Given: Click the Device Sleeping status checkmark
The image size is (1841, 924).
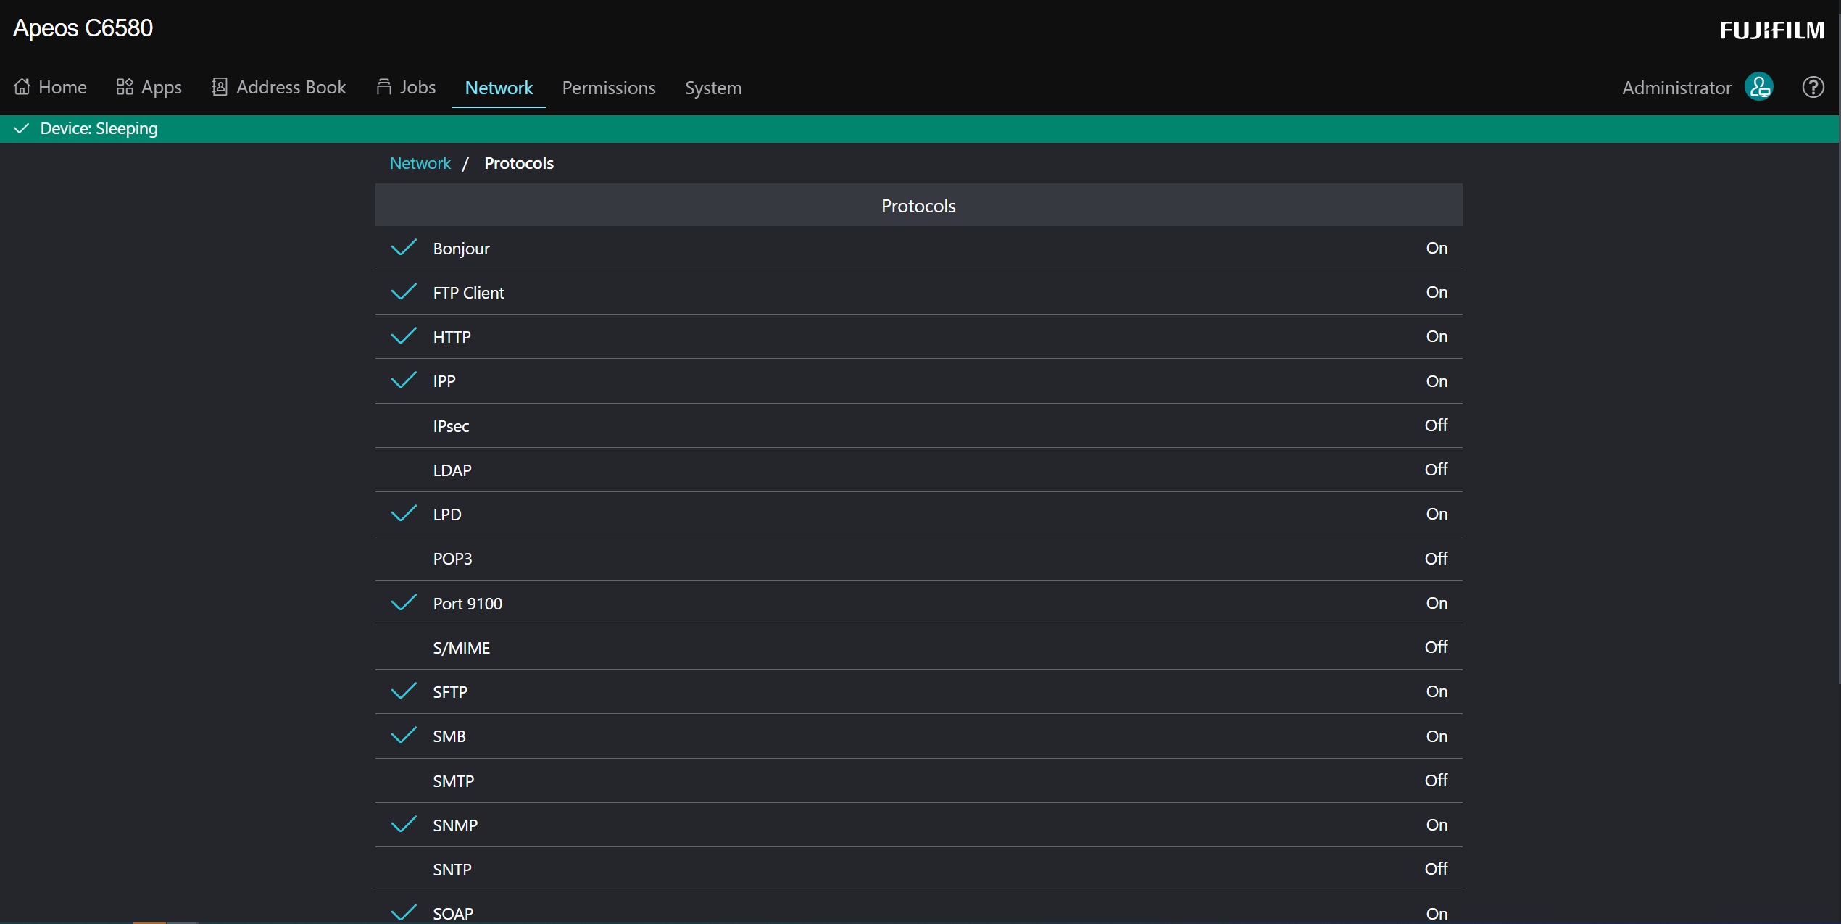Looking at the screenshot, I should 22,128.
